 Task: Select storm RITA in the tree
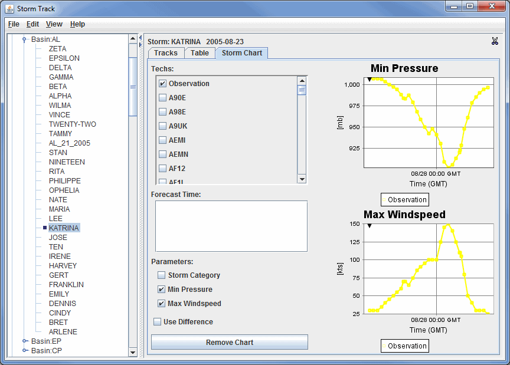click(57, 171)
